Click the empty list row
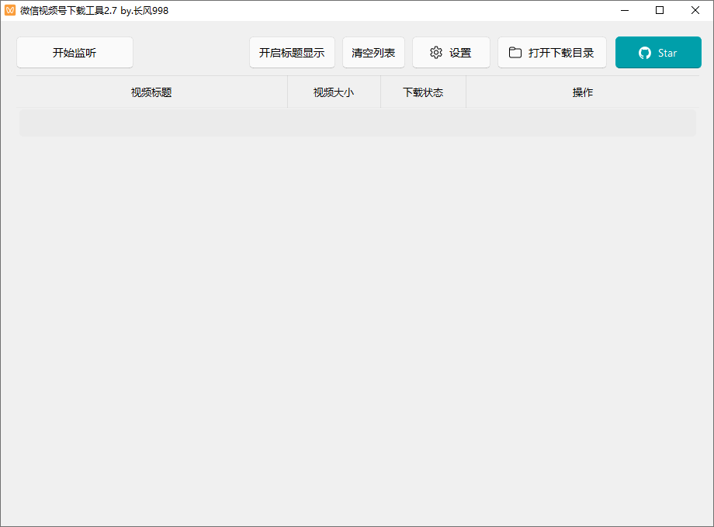The image size is (714, 527). [x=358, y=123]
